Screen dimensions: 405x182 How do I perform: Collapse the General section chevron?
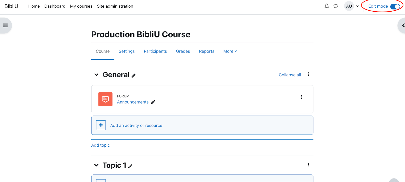[96, 75]
